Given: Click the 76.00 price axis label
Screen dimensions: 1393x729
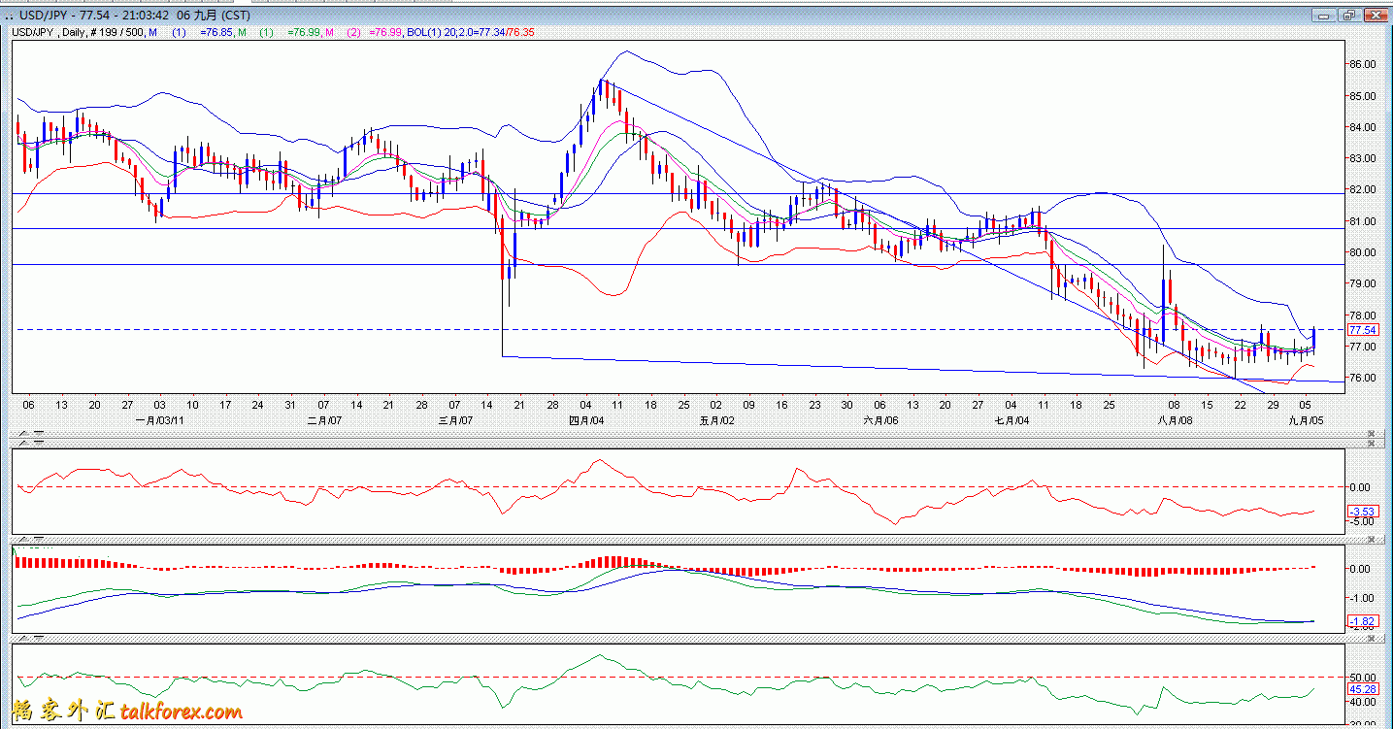Looking at the screenshot, I should click(x=1362, y=378).
